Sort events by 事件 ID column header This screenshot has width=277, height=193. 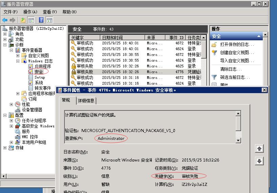175,37
